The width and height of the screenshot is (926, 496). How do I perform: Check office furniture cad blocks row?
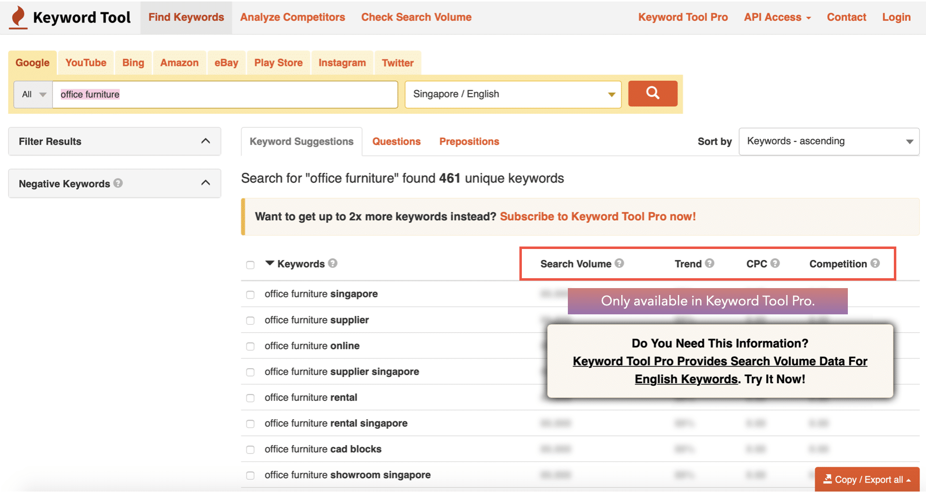[x=250, y=449]
